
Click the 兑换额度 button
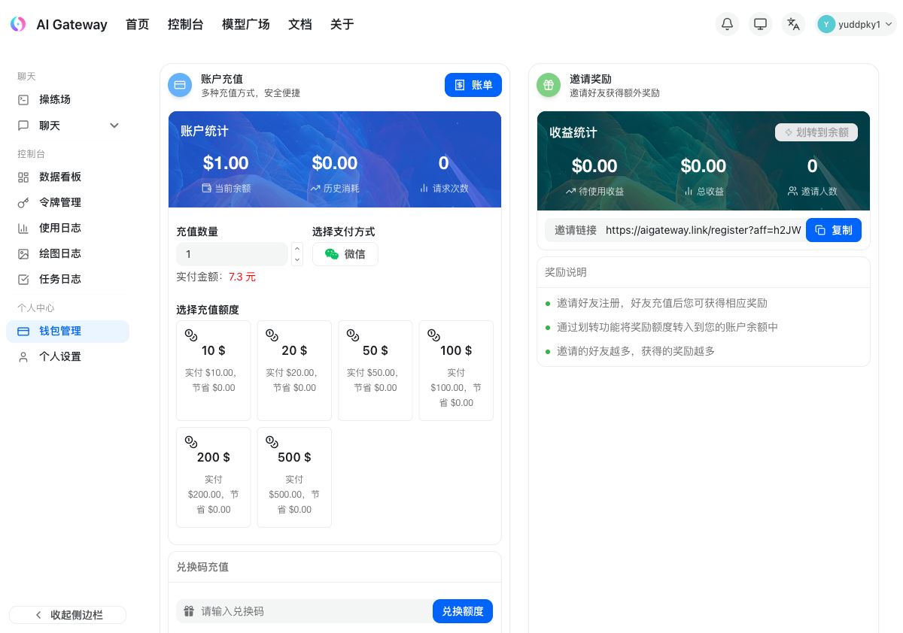(x=463, y=611)
